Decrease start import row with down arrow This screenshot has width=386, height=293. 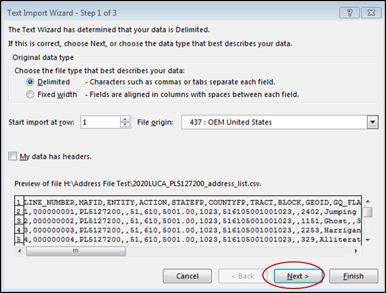tap(125, 125)
